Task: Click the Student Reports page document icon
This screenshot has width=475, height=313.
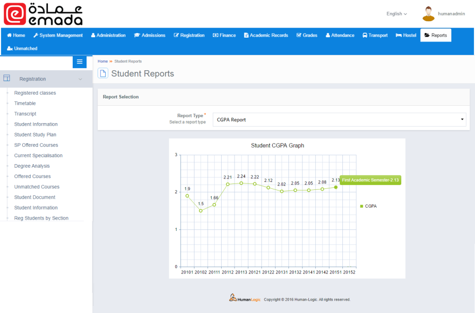Action: [103, 73]
